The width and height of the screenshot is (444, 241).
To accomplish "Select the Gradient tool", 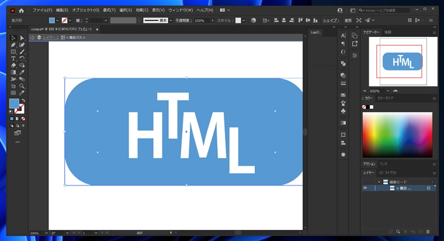I will [x=13, y=73].
